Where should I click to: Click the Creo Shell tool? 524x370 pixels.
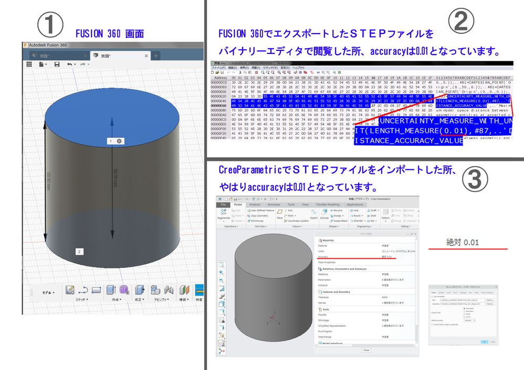pyautogui.click(x=372, y=216)
